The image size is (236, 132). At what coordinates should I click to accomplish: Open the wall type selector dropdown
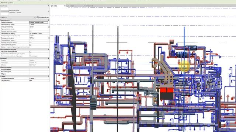click(x=49, y=11)
